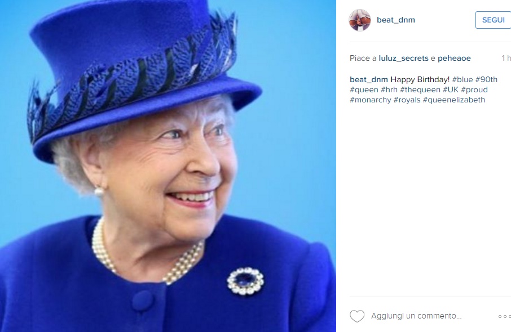Open the #proud hashtag

474,89
